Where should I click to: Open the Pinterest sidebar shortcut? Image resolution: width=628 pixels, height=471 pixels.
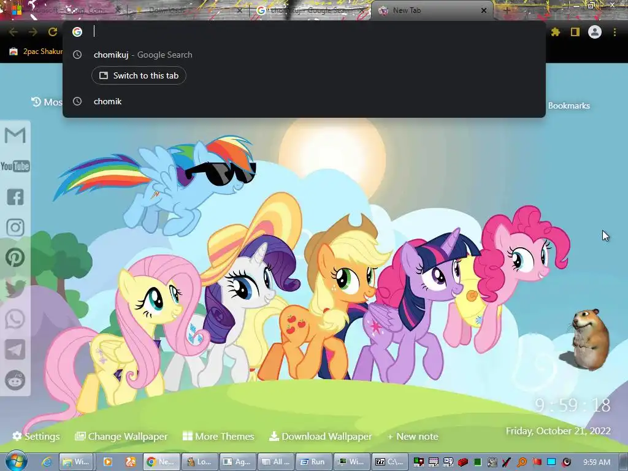click(15, 258)
